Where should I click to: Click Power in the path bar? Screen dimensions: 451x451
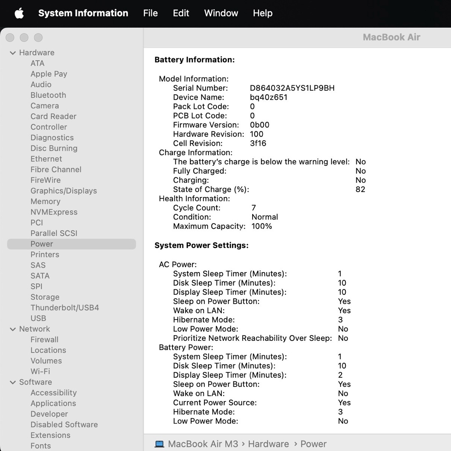coord(313,444)
